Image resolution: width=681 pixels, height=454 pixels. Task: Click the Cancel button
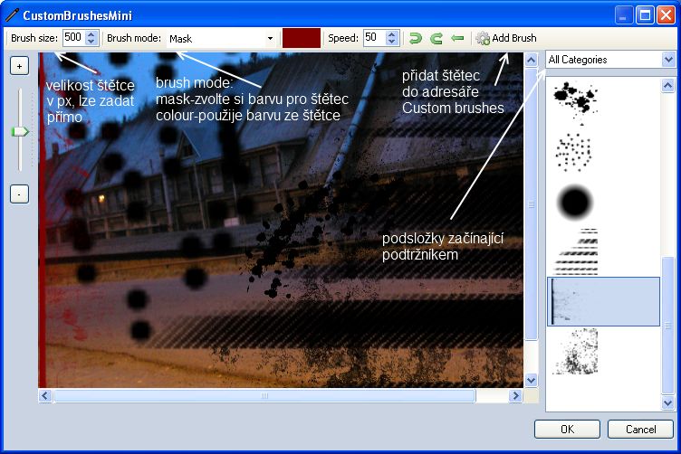(x=640, y=429)
